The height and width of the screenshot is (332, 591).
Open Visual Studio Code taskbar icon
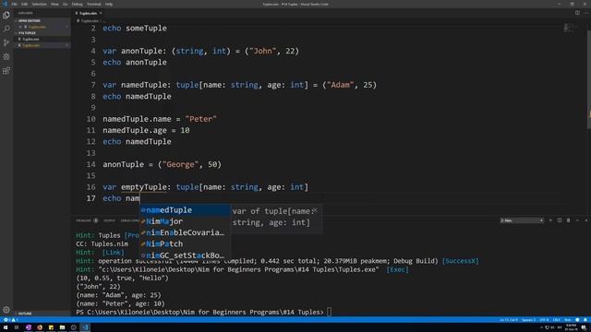click(85, 327)
